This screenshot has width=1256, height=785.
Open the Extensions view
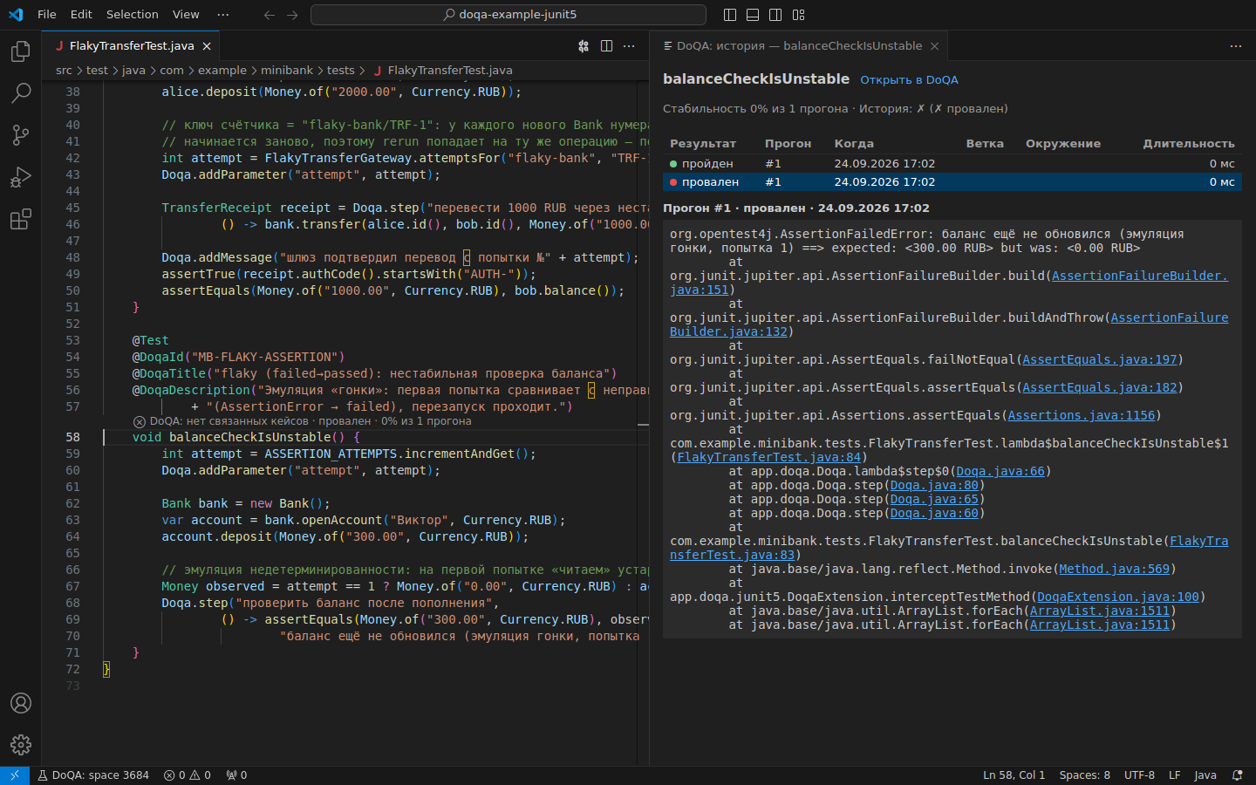click(x=21, y=219)
